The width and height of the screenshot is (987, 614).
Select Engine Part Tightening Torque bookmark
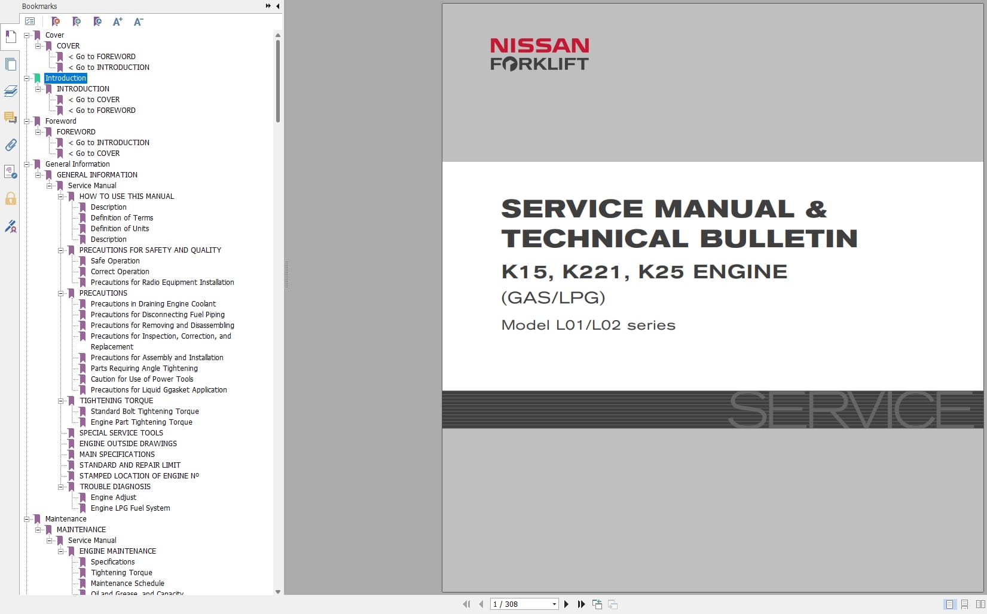tap(141, 422)
